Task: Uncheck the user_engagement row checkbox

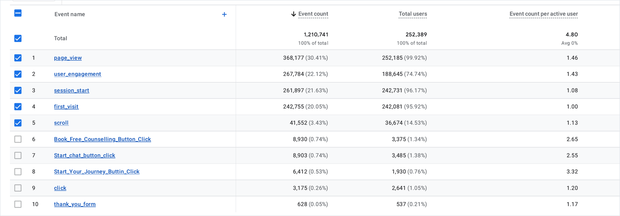Action: (x=18, y=74)
